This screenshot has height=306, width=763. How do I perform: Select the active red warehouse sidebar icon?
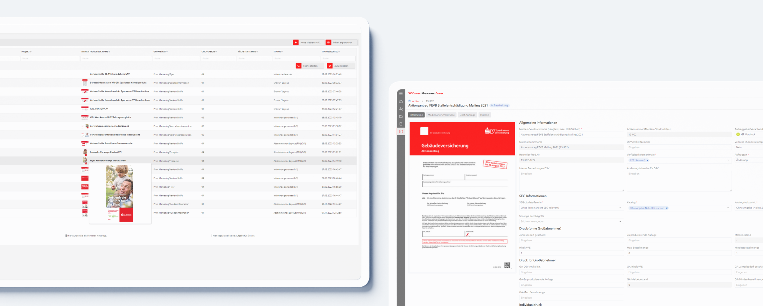tap(401, 131)
